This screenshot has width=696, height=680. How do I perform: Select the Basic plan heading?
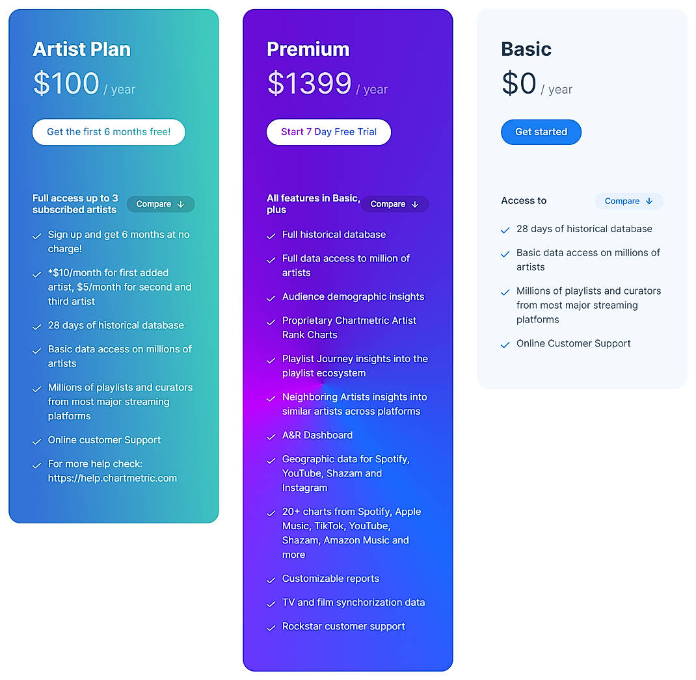(526, 49)
